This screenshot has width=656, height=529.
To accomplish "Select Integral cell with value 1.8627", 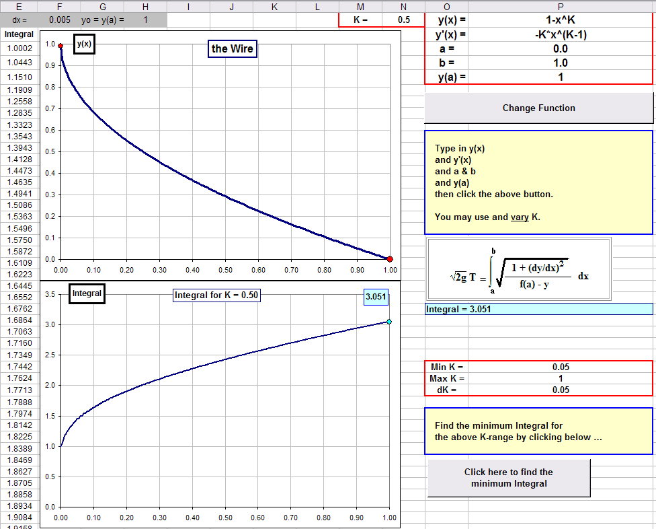I will click(x=19, y=472).
